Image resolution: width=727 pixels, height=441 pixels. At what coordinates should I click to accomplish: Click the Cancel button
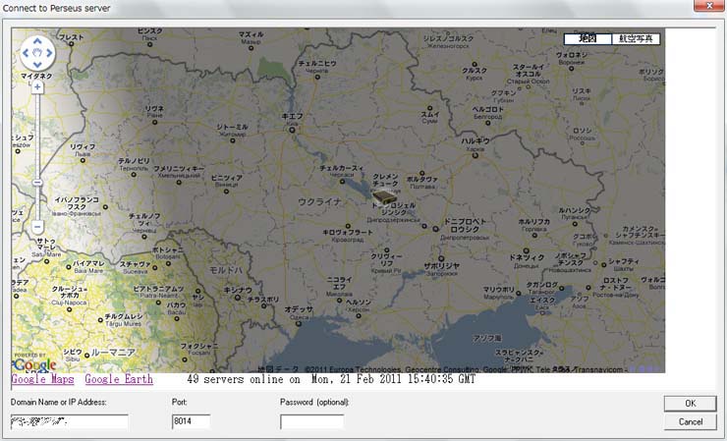(x=690, y=421)
